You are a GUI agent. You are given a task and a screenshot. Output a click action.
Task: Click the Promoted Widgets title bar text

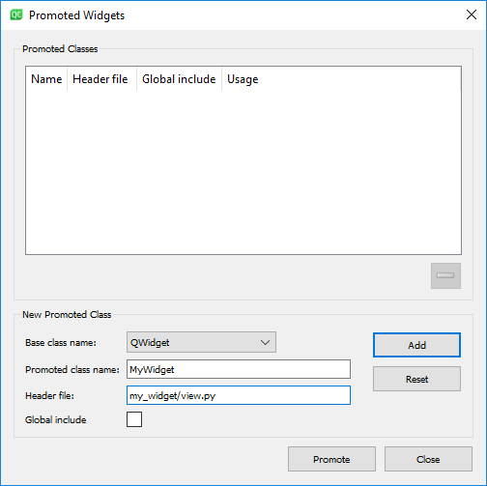(x=76, y=15)
